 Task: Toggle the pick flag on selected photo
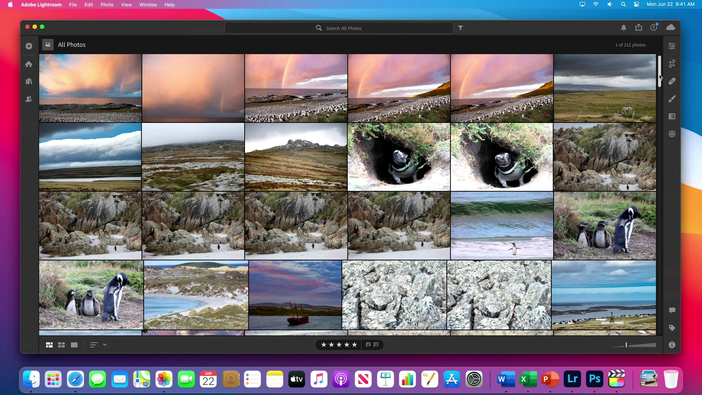click(369, 345)
